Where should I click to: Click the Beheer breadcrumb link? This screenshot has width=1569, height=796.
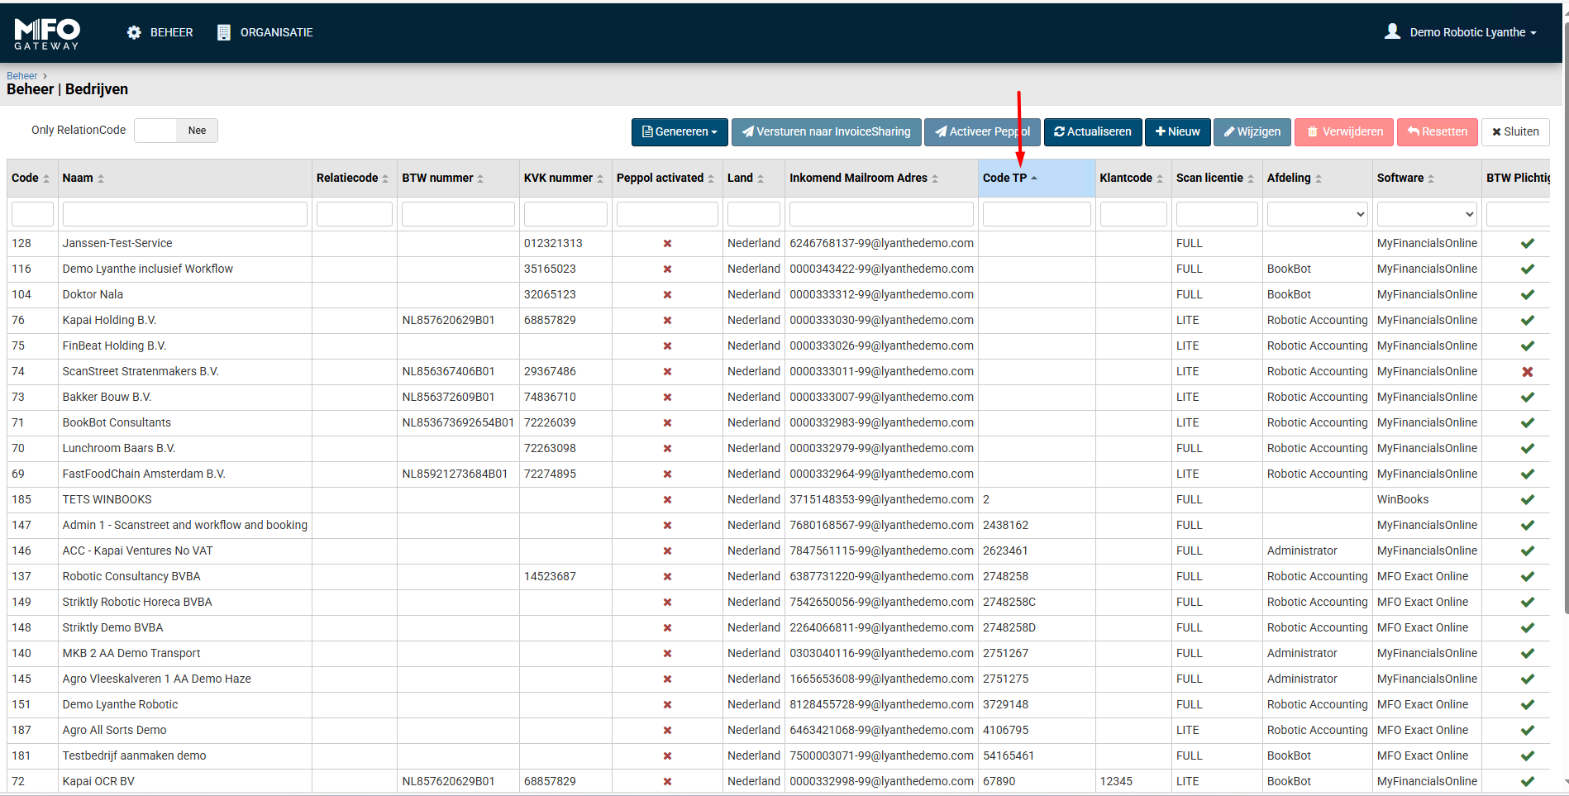(x=21, y=76)
